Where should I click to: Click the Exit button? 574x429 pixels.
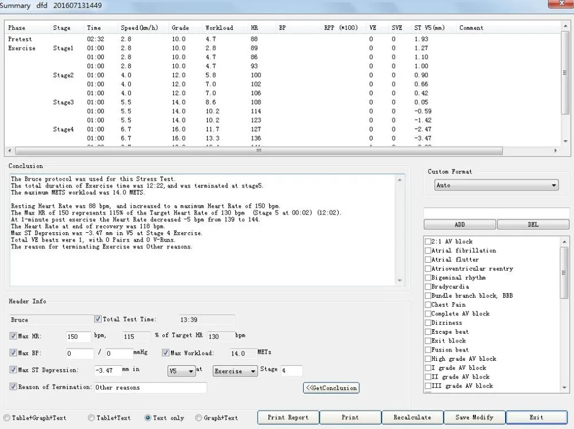536,418
